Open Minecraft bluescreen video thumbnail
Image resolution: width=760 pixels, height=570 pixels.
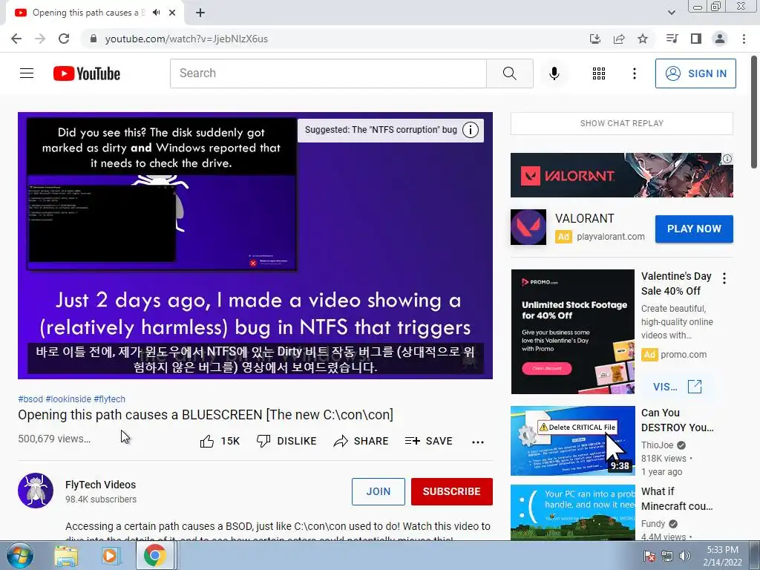point(572,513)
